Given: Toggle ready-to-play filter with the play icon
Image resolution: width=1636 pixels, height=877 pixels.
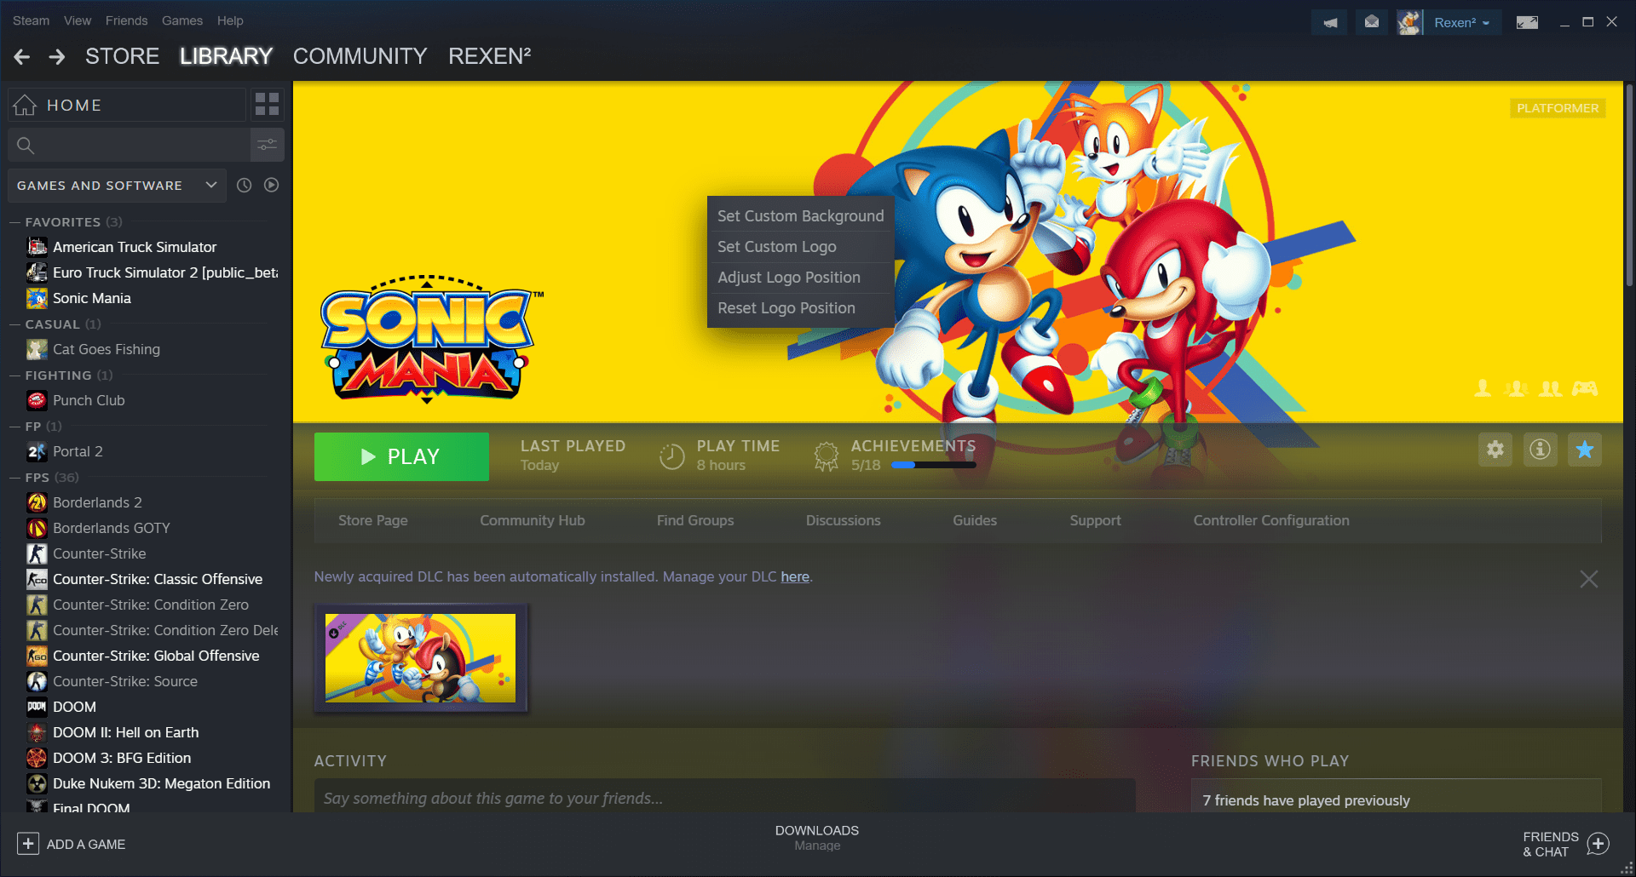Looking at the screenshot, I should 271,185.
